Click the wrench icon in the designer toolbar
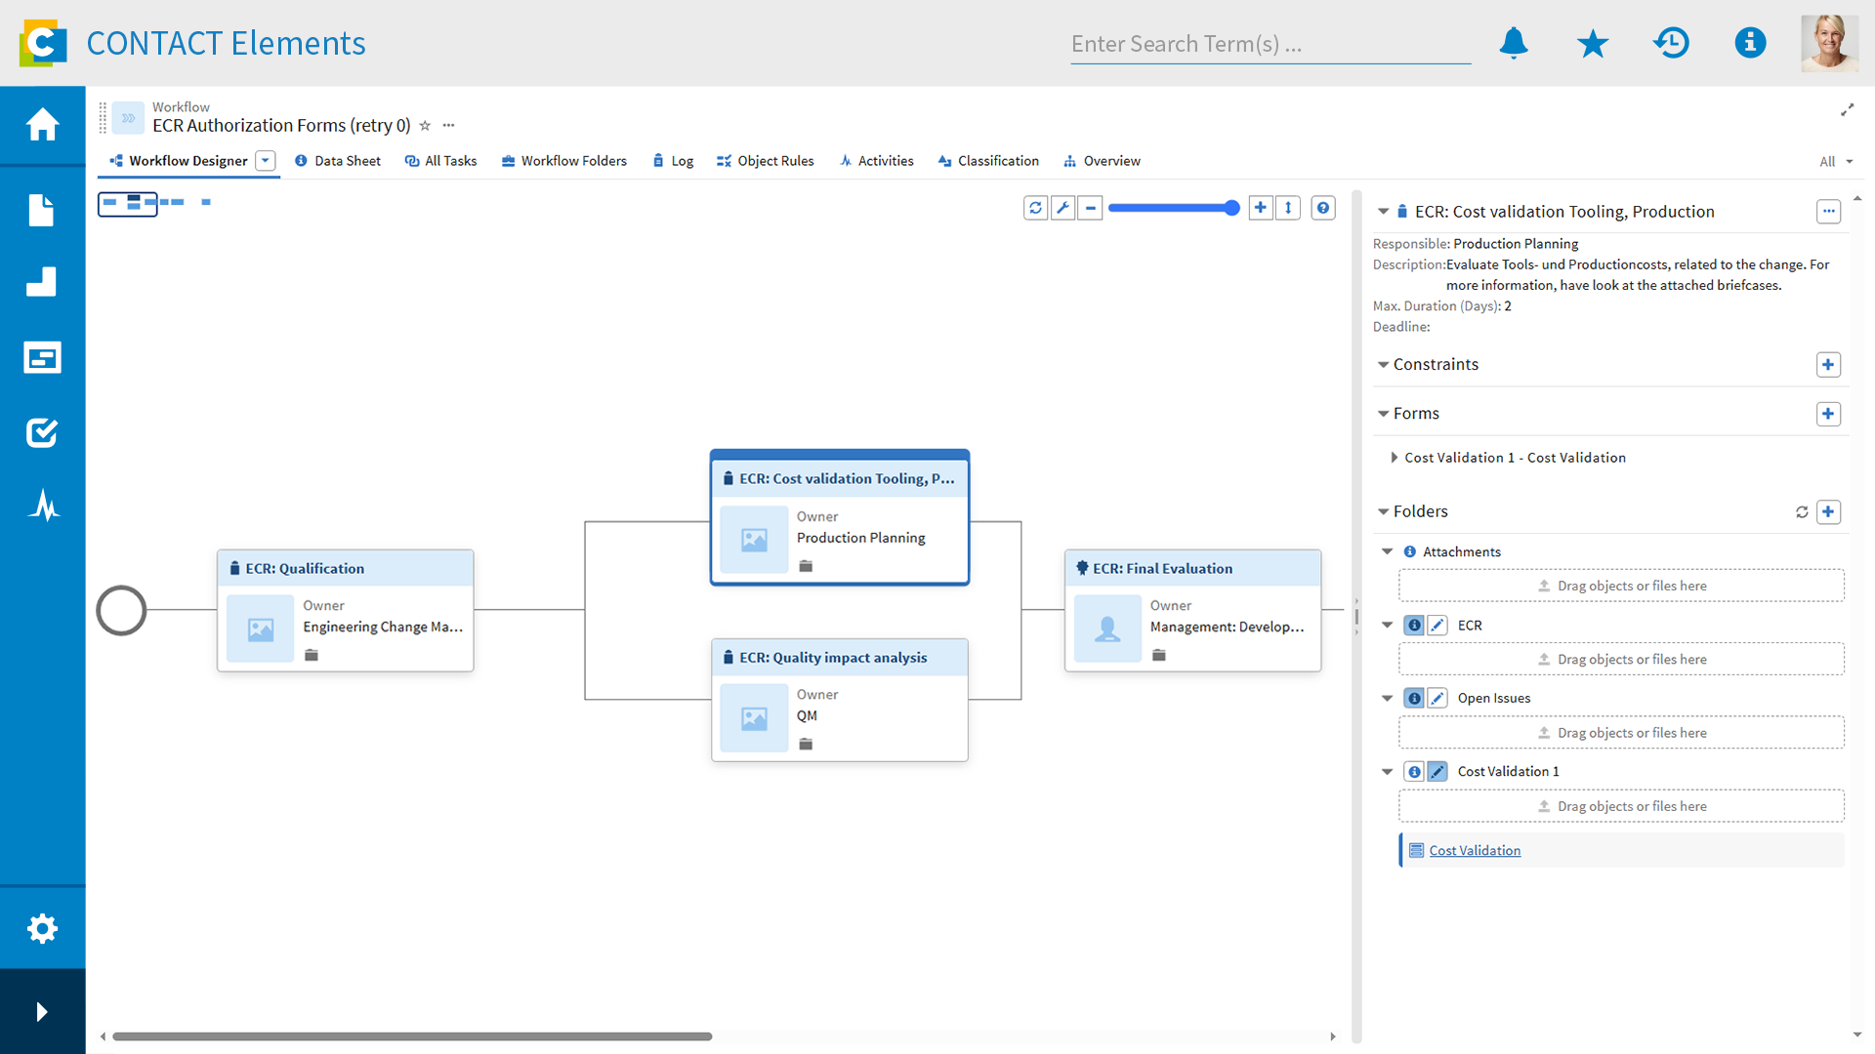 pyautogui.click(x=1062, y=208)
